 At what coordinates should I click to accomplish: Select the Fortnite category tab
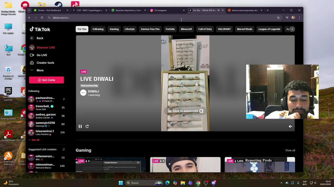[x=170, y=29]
